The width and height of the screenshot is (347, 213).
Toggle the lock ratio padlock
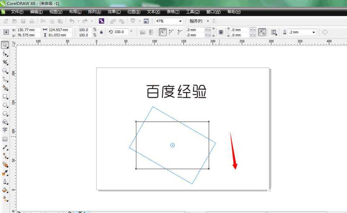[x=102, y=32]
